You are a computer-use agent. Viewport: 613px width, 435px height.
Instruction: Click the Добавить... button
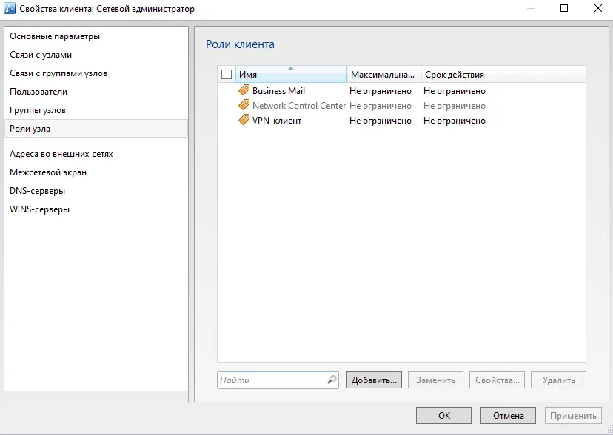(x=374, y=380)
